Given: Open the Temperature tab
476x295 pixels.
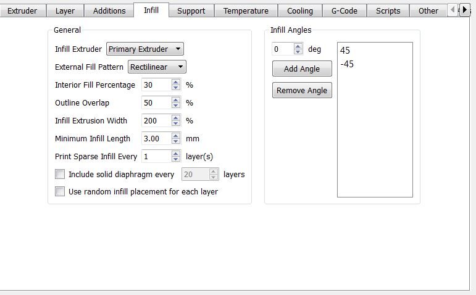Looking at the screenshot, I should click(x=246, y=10).
